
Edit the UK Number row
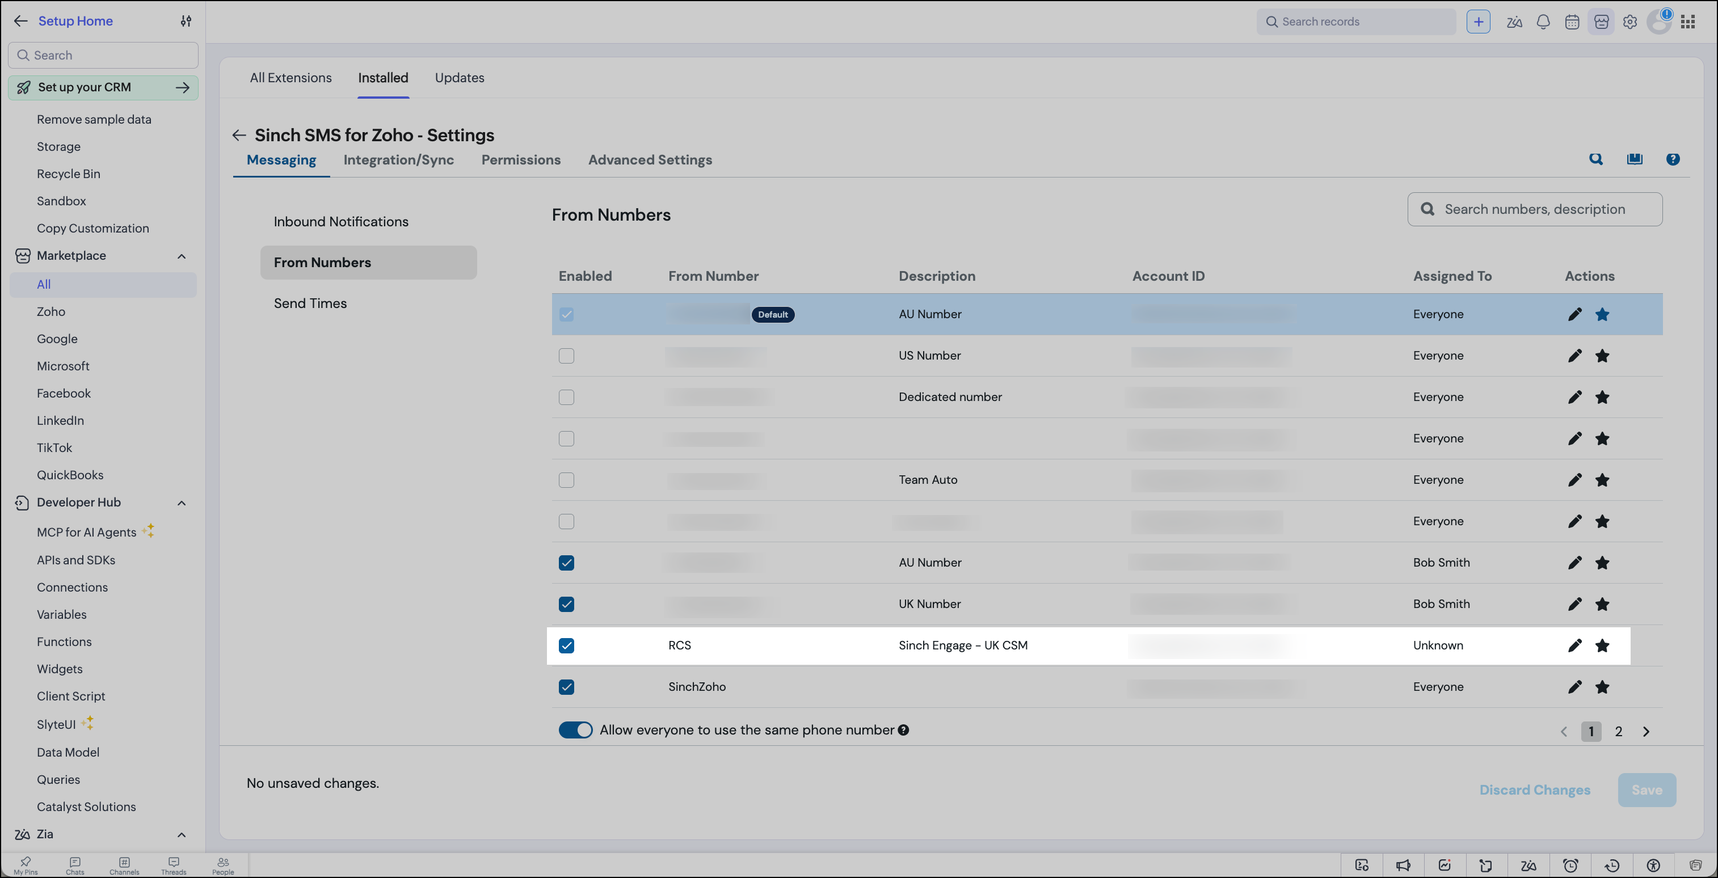[x=1574, y=604]
